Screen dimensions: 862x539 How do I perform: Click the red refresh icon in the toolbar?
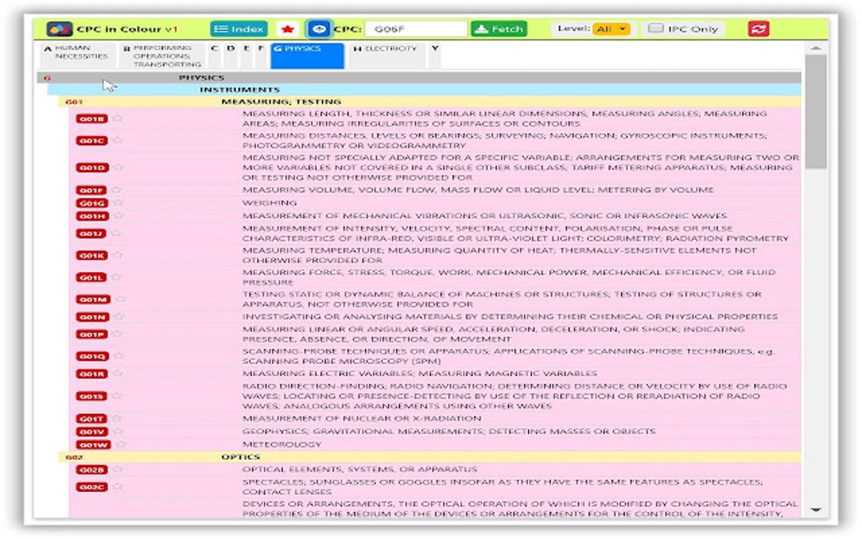click(x=758, y=27)
